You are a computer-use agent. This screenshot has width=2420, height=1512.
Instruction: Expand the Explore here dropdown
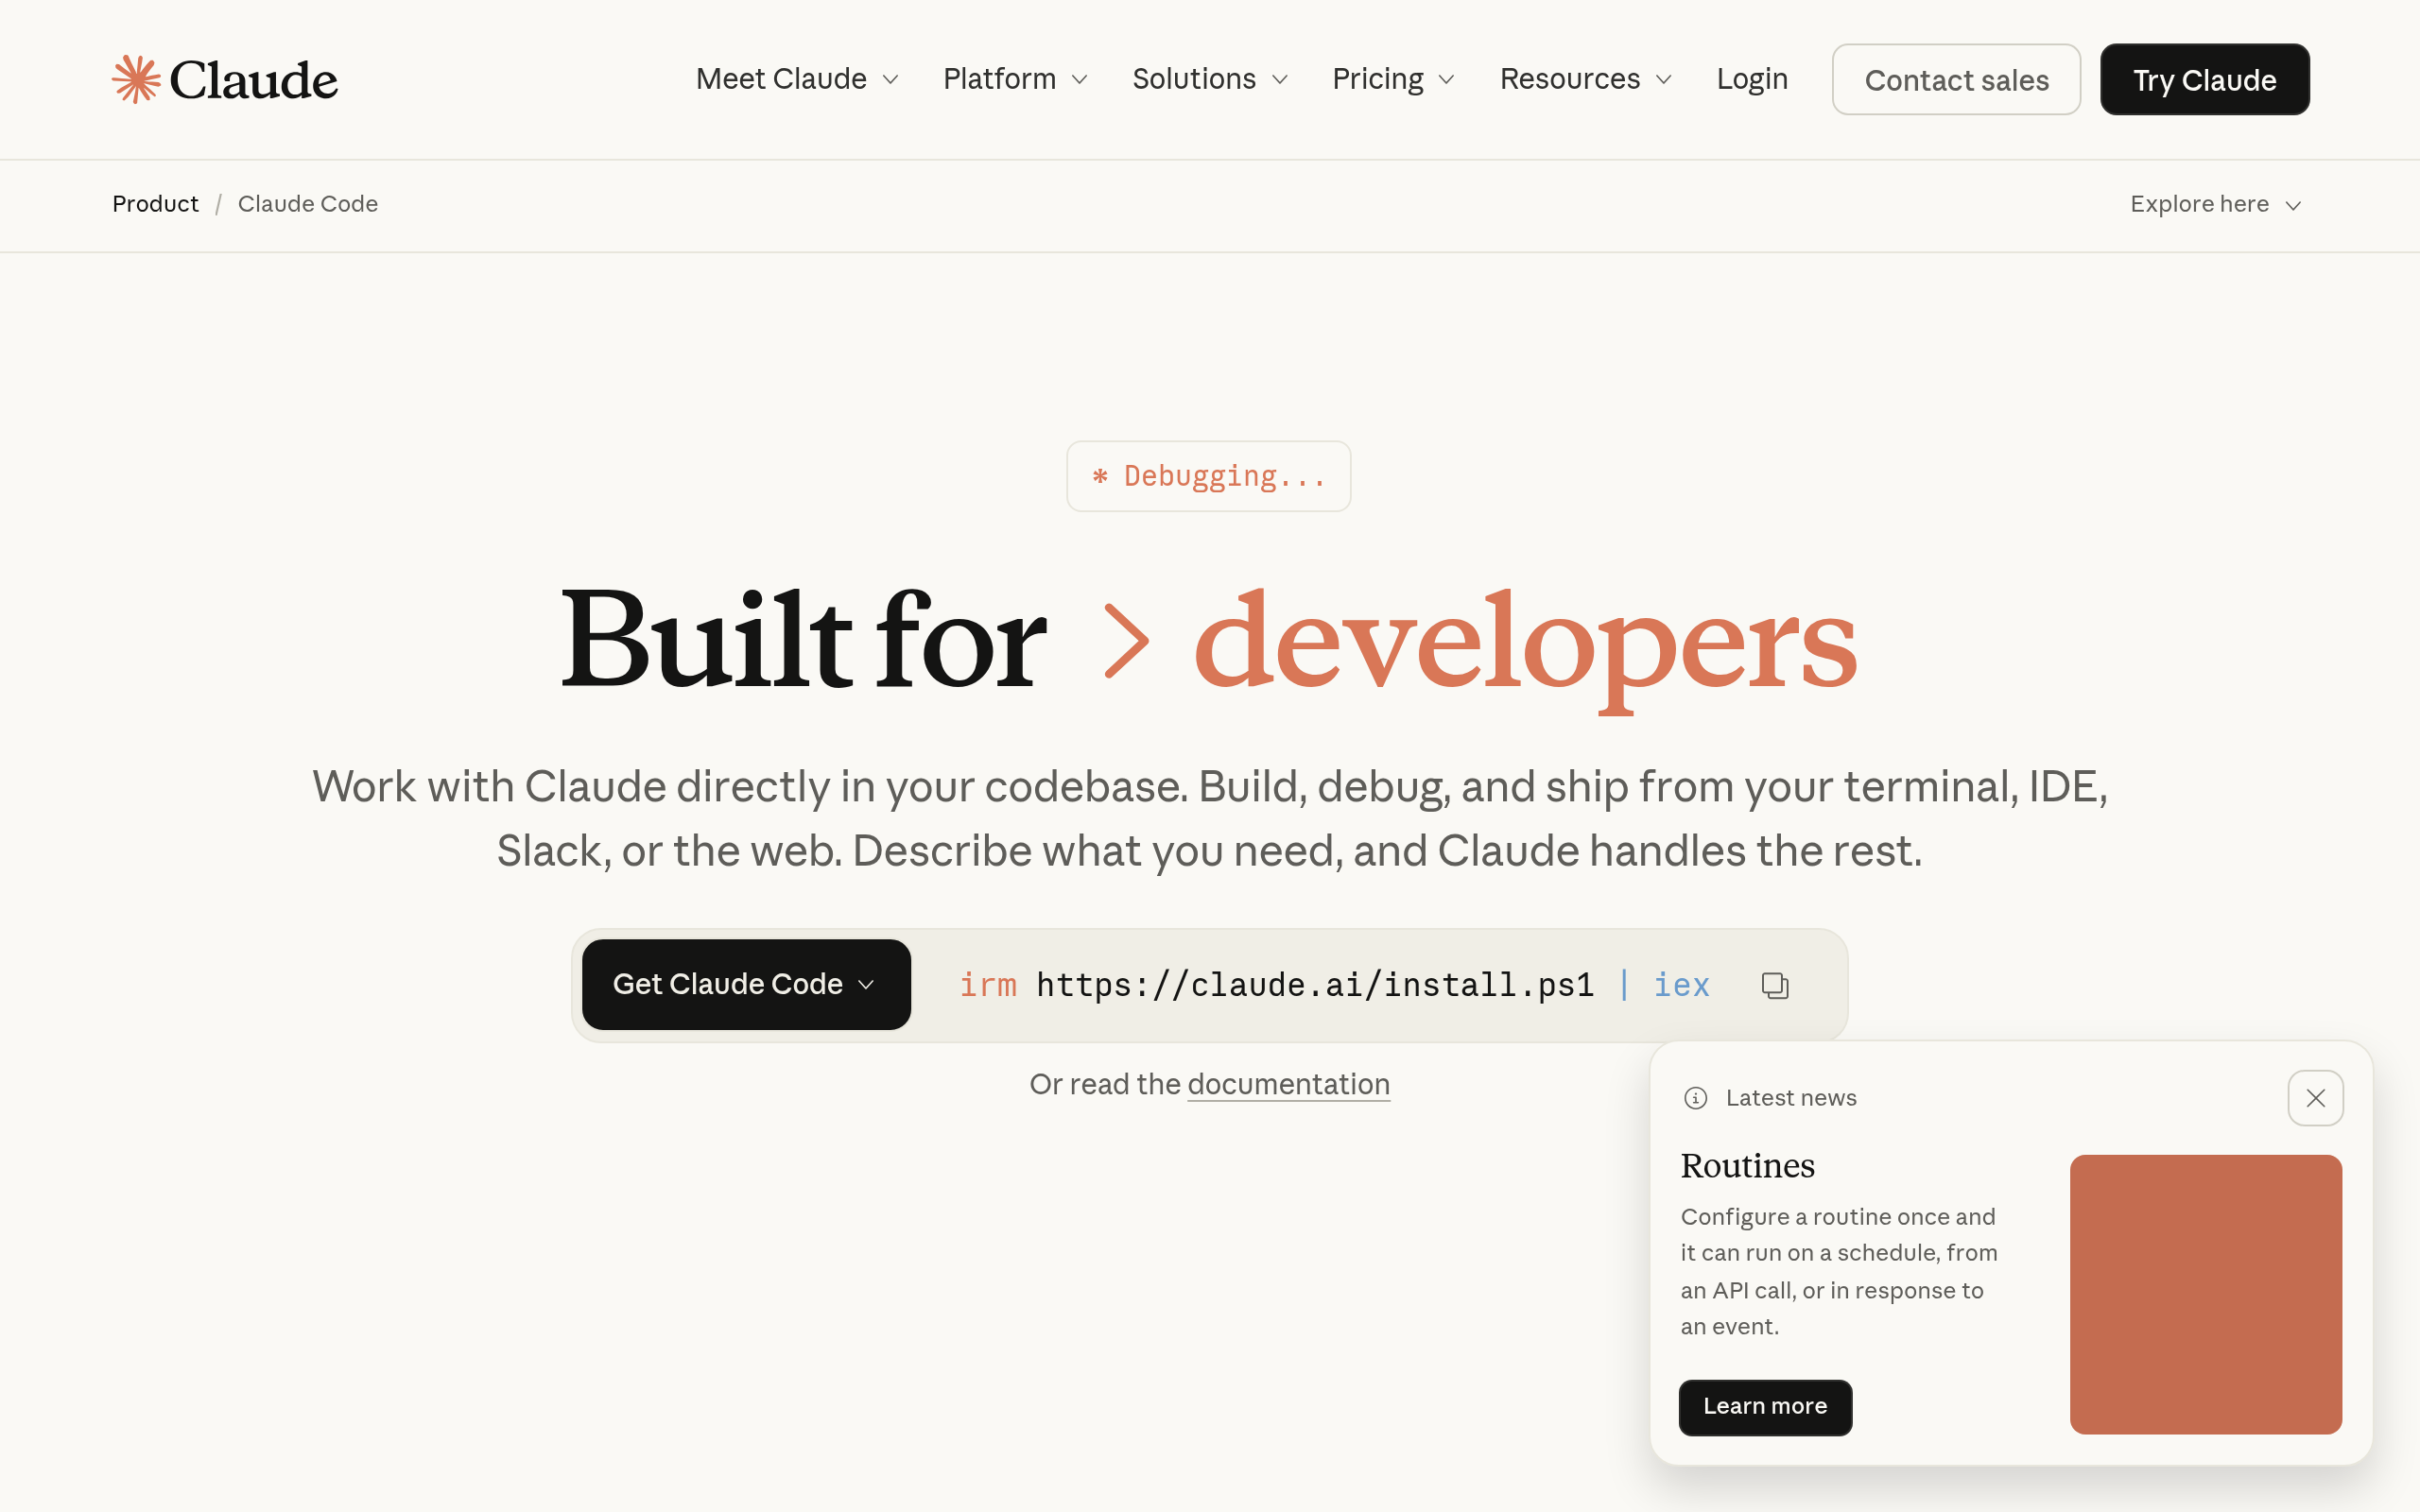2216,204
